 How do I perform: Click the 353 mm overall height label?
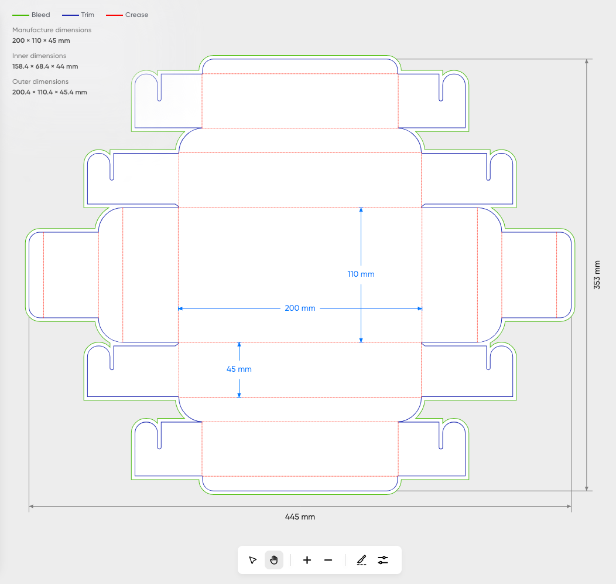[597, 274]
